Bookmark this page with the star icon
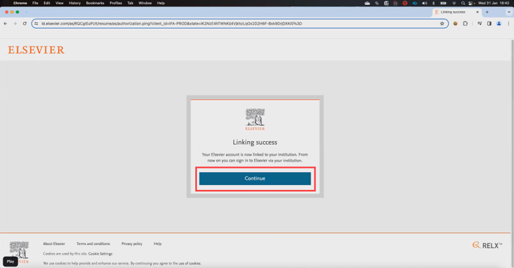Viewport: 514px width, 268px height. (442, 24)
